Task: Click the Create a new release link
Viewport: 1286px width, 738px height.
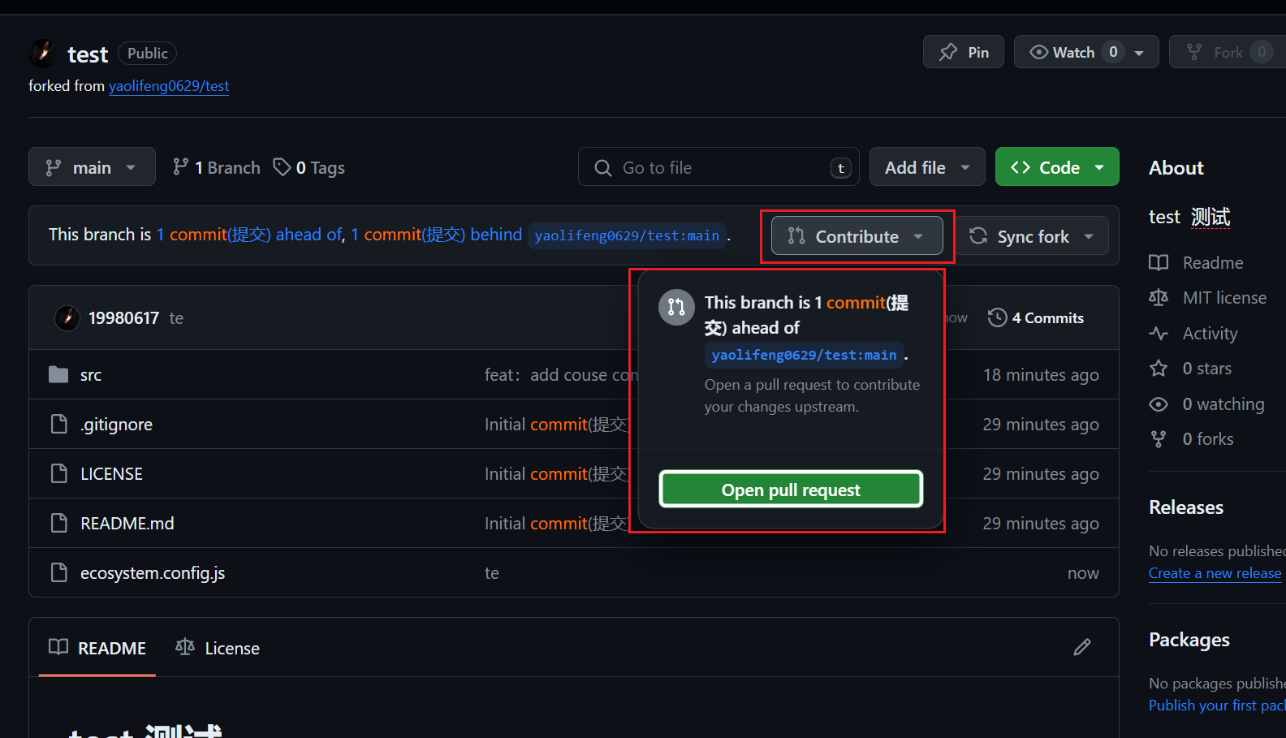Action: [1215, 573]
